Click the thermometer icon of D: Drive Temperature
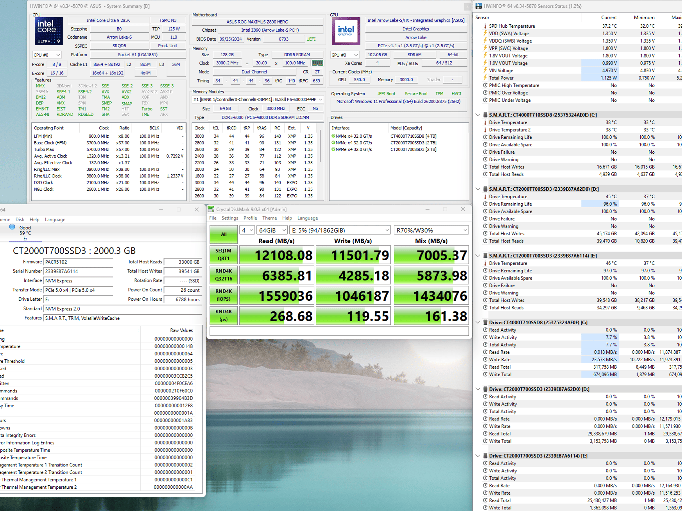This screenshot has height=511, width=682. 485,197
